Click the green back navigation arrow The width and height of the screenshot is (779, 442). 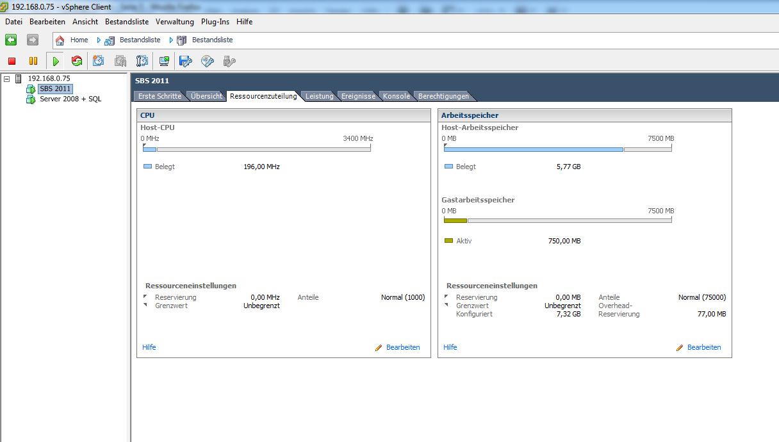click(11, 40)
